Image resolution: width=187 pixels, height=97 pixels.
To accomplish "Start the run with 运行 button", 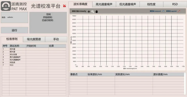I will tap(14, 30).
